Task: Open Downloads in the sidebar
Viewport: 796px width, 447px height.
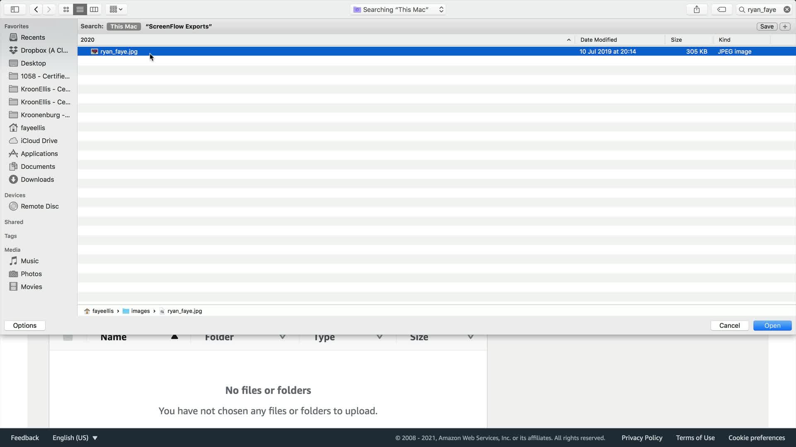Action: click(37, 179)
